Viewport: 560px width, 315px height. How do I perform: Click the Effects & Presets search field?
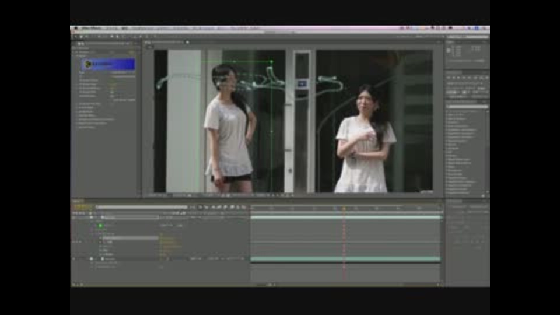click(x=467, y=106)
